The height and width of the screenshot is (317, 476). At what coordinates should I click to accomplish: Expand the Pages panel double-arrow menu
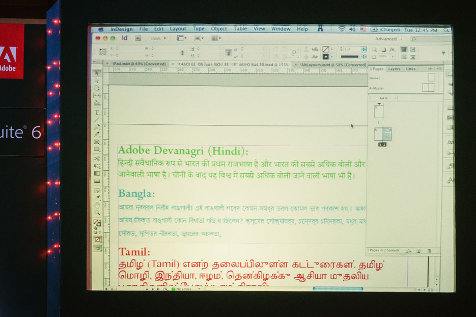[430, 69]
